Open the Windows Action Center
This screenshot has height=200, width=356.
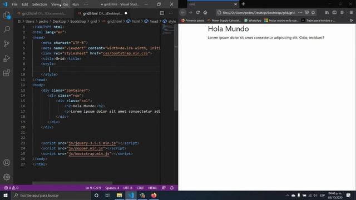coord(349,195)
